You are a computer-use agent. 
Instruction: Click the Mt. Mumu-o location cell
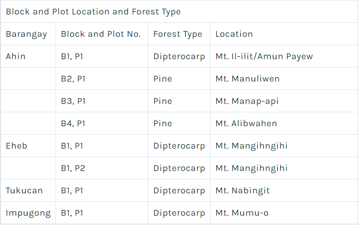tap(242, 213)
